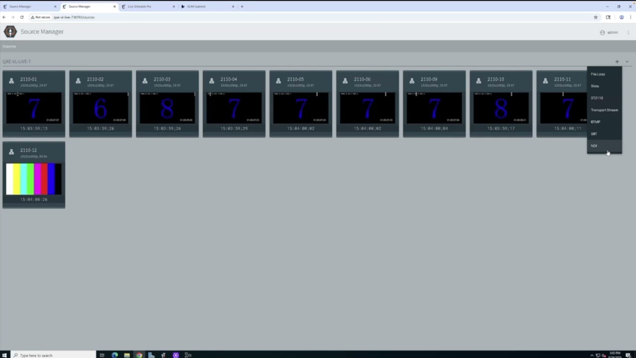Switch to the GLIM (admin) tab

click(x=207, y=6)
